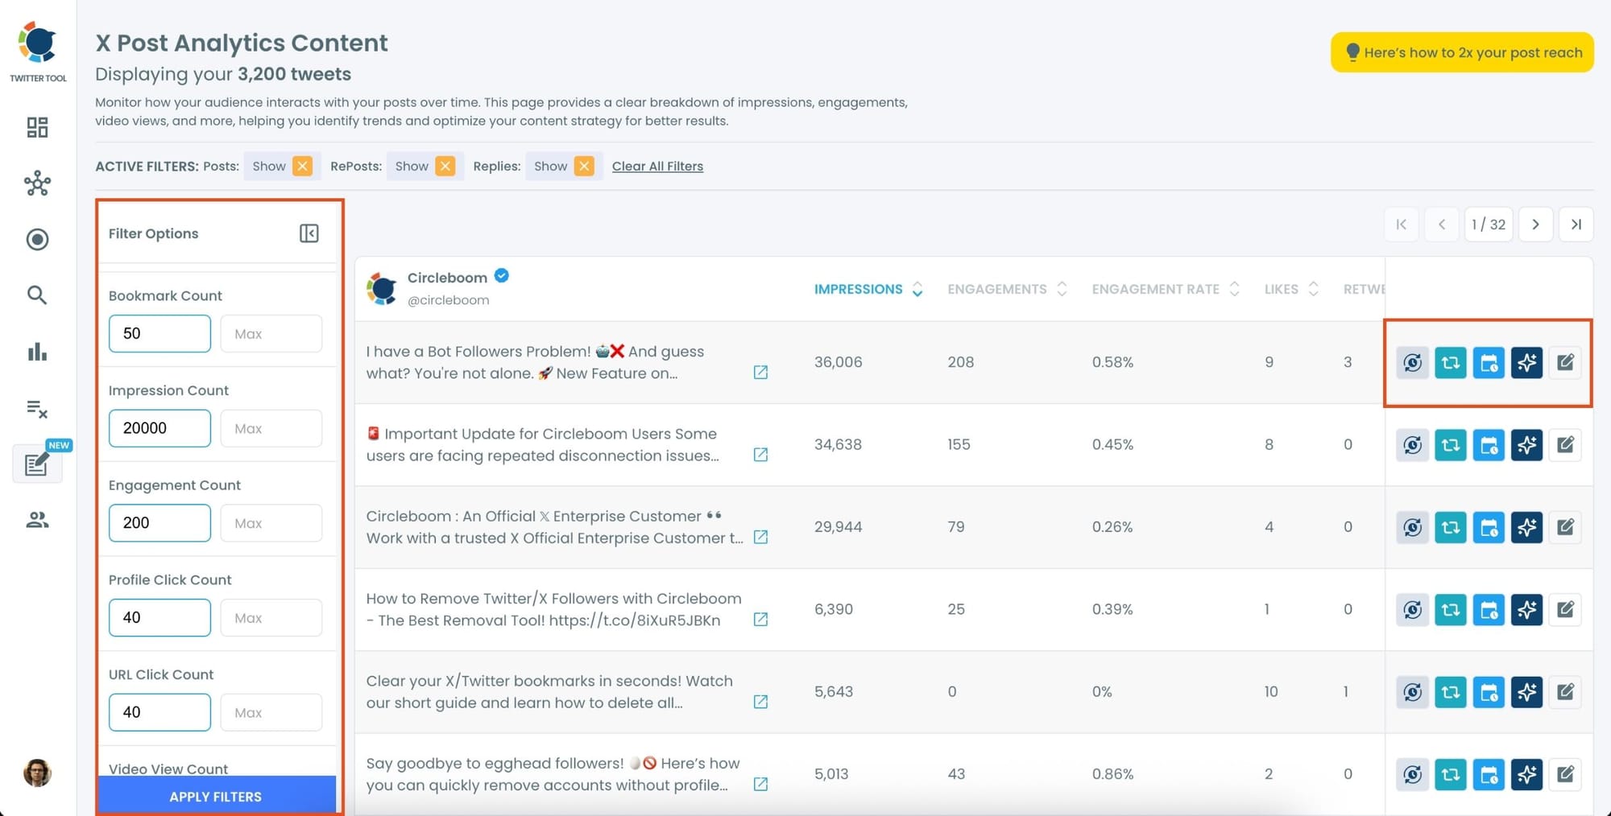Click Impression Count min field
The height and width of the screenshot is (816, 1611).
(x=159, y=428)
